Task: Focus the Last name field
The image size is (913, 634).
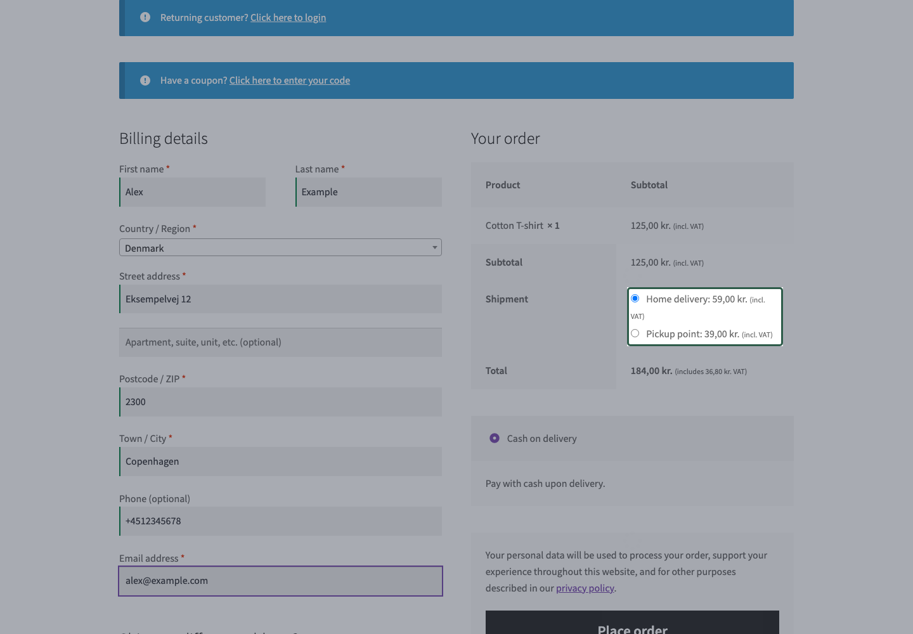Action: [x=369, y=192]
